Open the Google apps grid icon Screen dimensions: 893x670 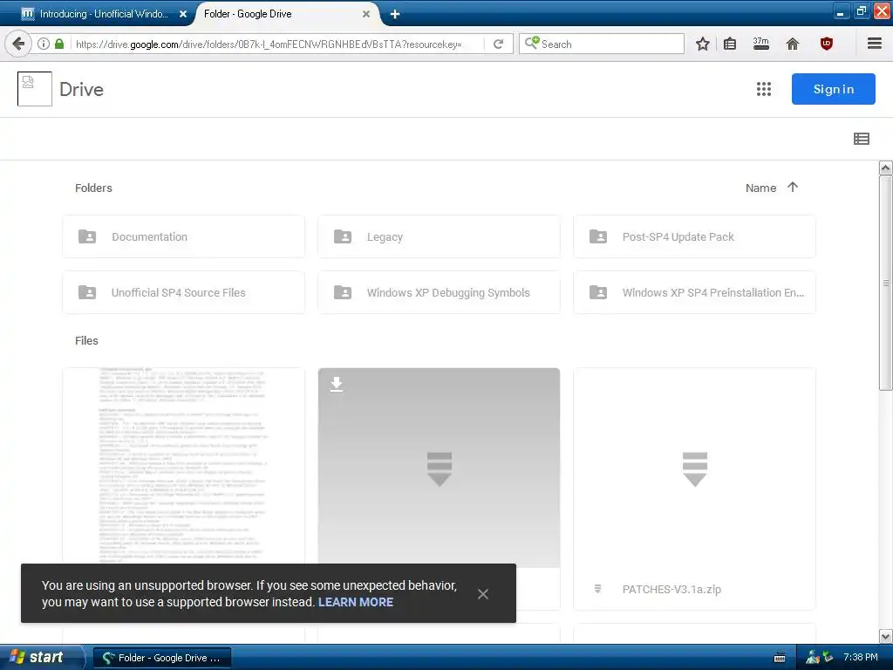pyautogui.click(x=764, y=89)
